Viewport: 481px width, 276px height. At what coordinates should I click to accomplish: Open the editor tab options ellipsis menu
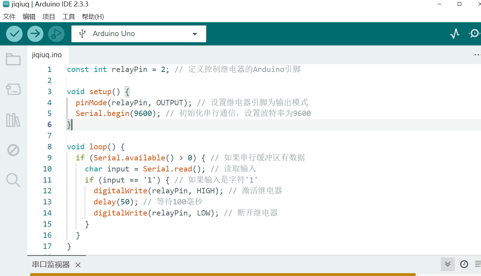coord(477,55)
